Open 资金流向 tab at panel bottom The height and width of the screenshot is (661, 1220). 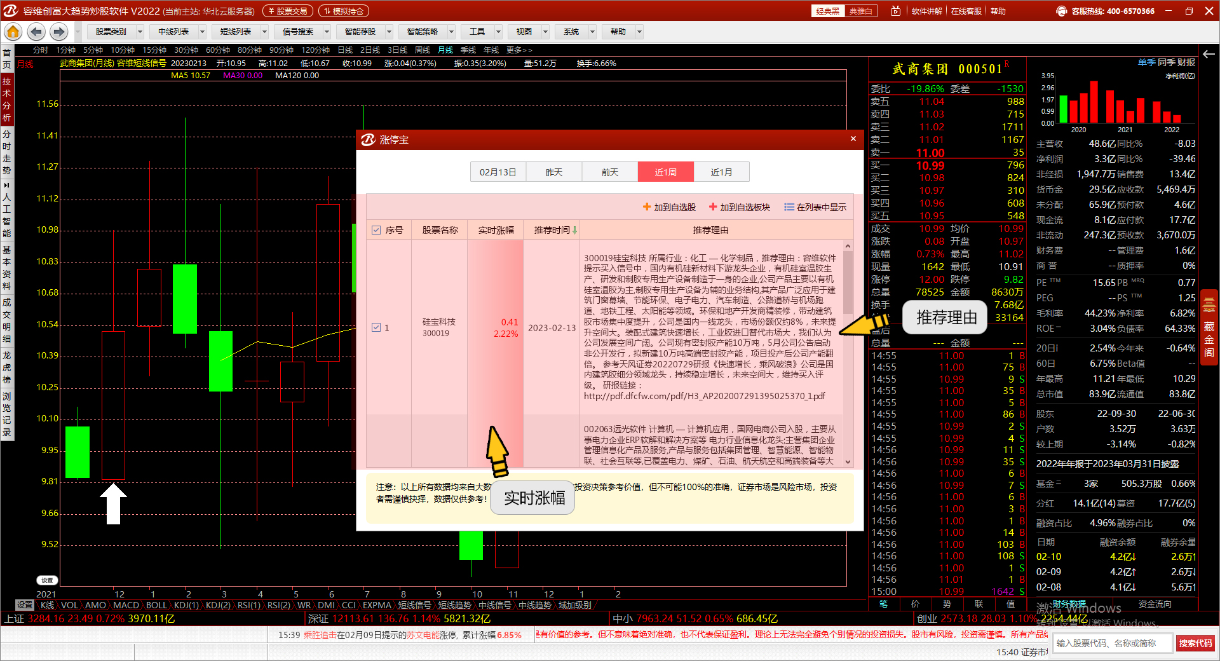coord(1155,604)
